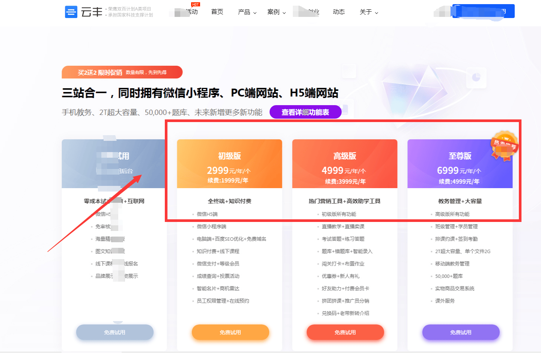Click the 云丰 logo icon

71,12
